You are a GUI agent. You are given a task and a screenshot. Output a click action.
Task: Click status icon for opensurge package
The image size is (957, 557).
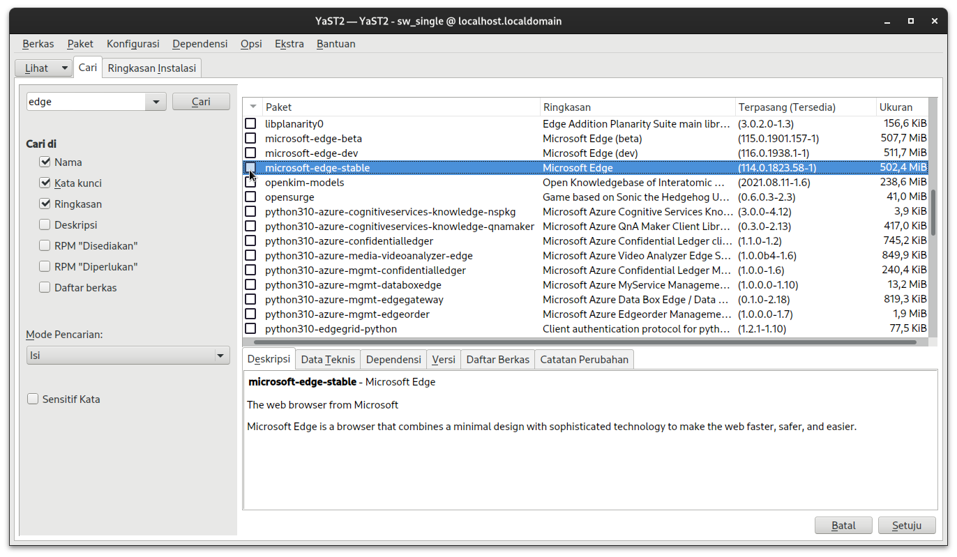(x=250, y=197)
